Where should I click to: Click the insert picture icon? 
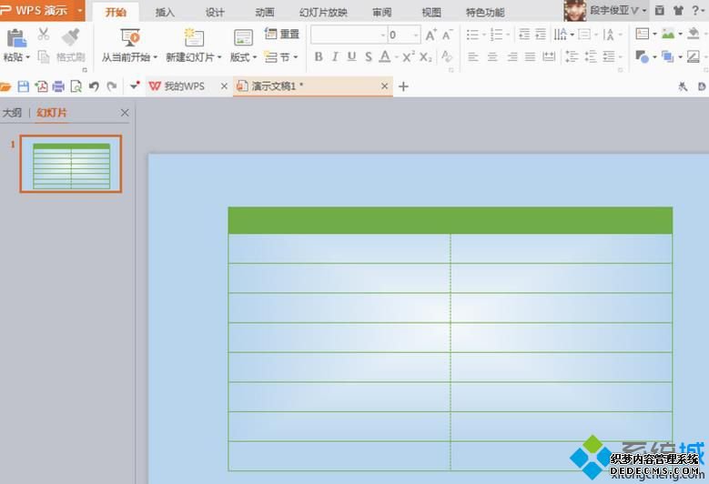tap(668, 34)
